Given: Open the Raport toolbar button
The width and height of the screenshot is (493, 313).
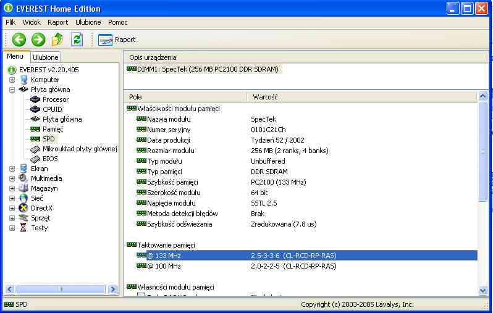Looking at the screenshot, I should point(117,40).
